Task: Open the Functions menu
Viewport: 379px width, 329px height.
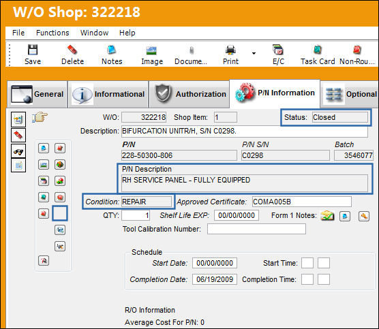Action: coord(52,33)
